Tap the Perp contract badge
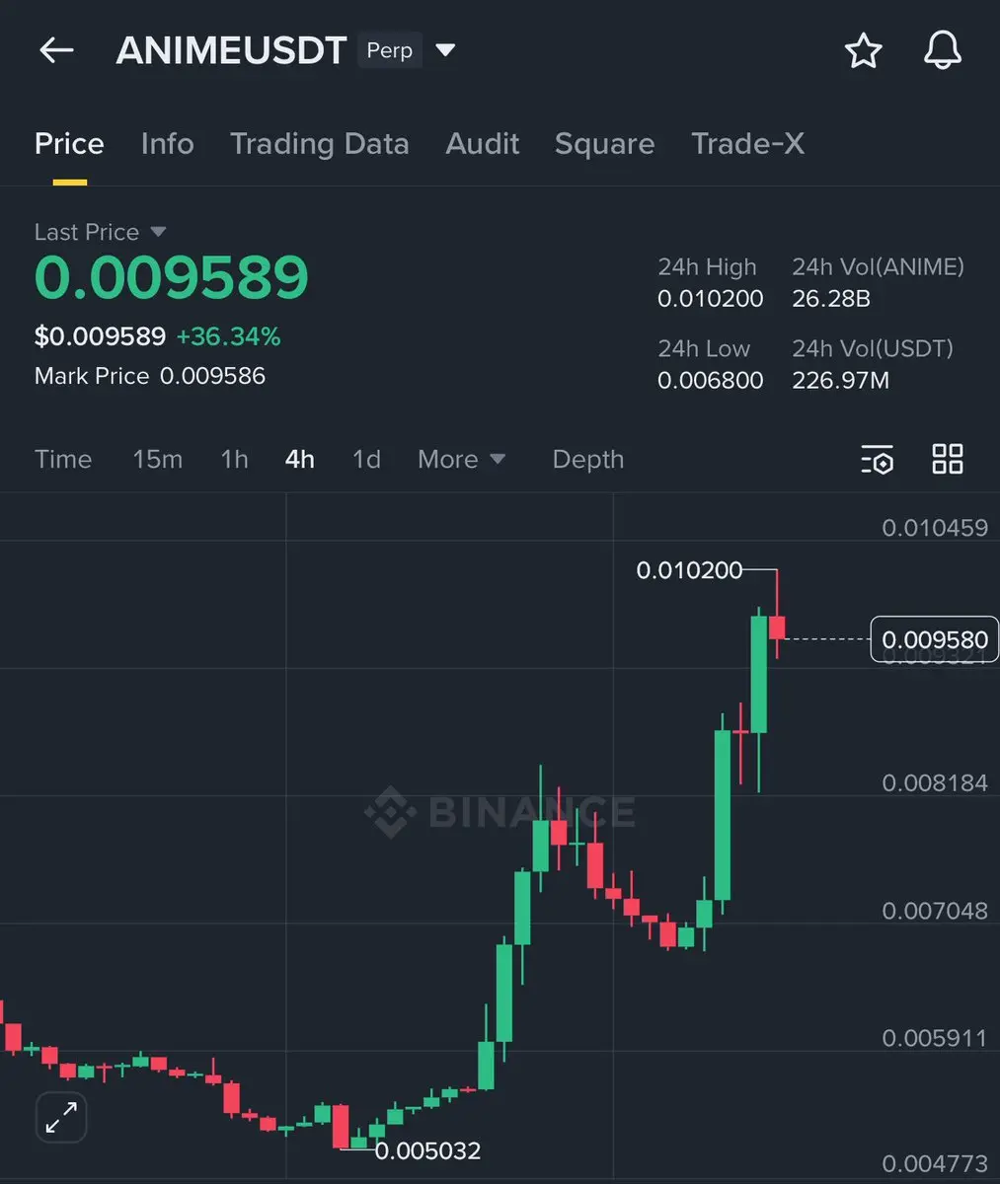The width and height of the screenshot is (1000, 1184). point(390,50)
